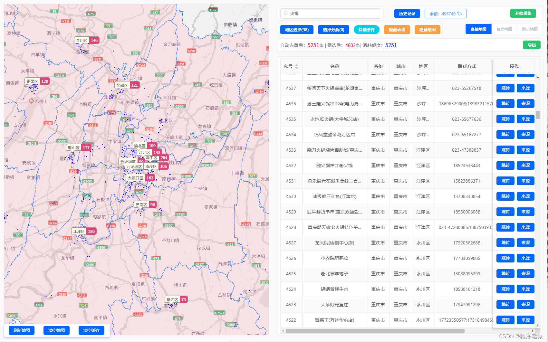Viewport: 548px width, 342px height.
Task: Click the refresh icon beside the balance
Action: (x=460, y=14)
